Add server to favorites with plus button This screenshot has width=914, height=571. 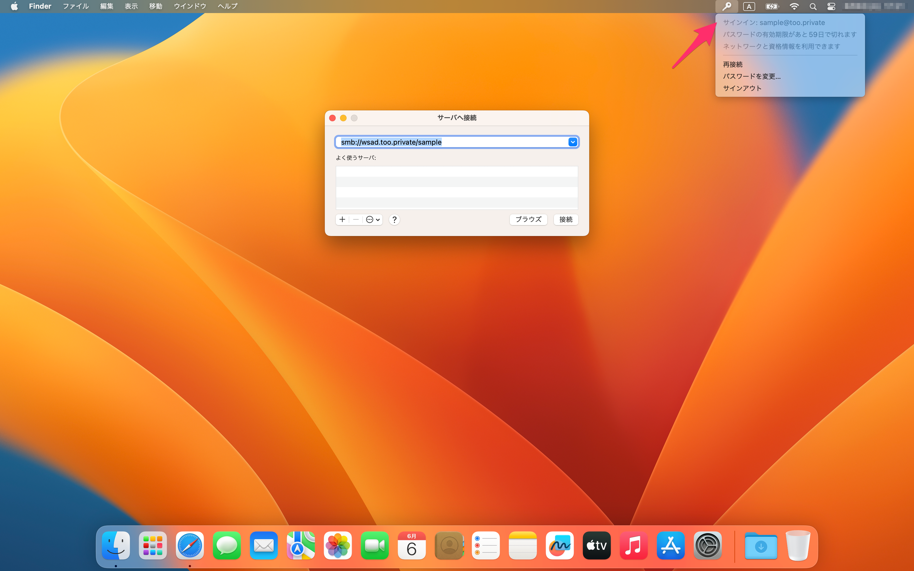342,219
